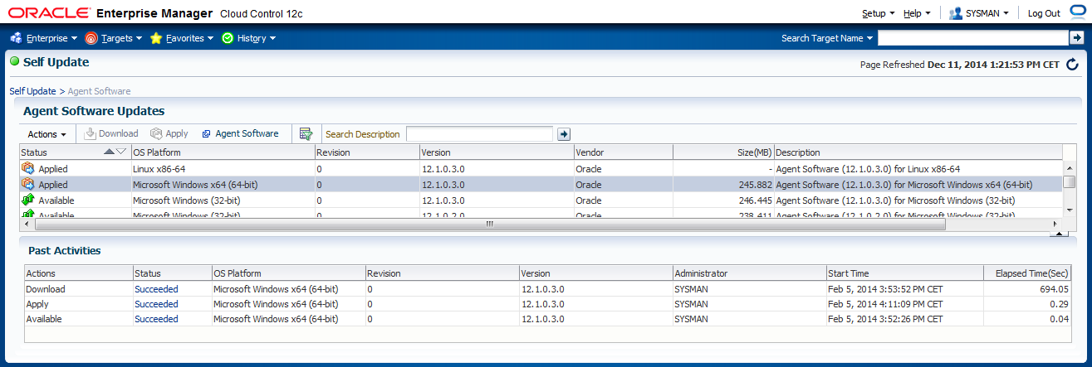Click the vertical scrollbar thumb of updates table
Image resolution: width=1092 pixels, height=367 pixels.
point(1070,182)
